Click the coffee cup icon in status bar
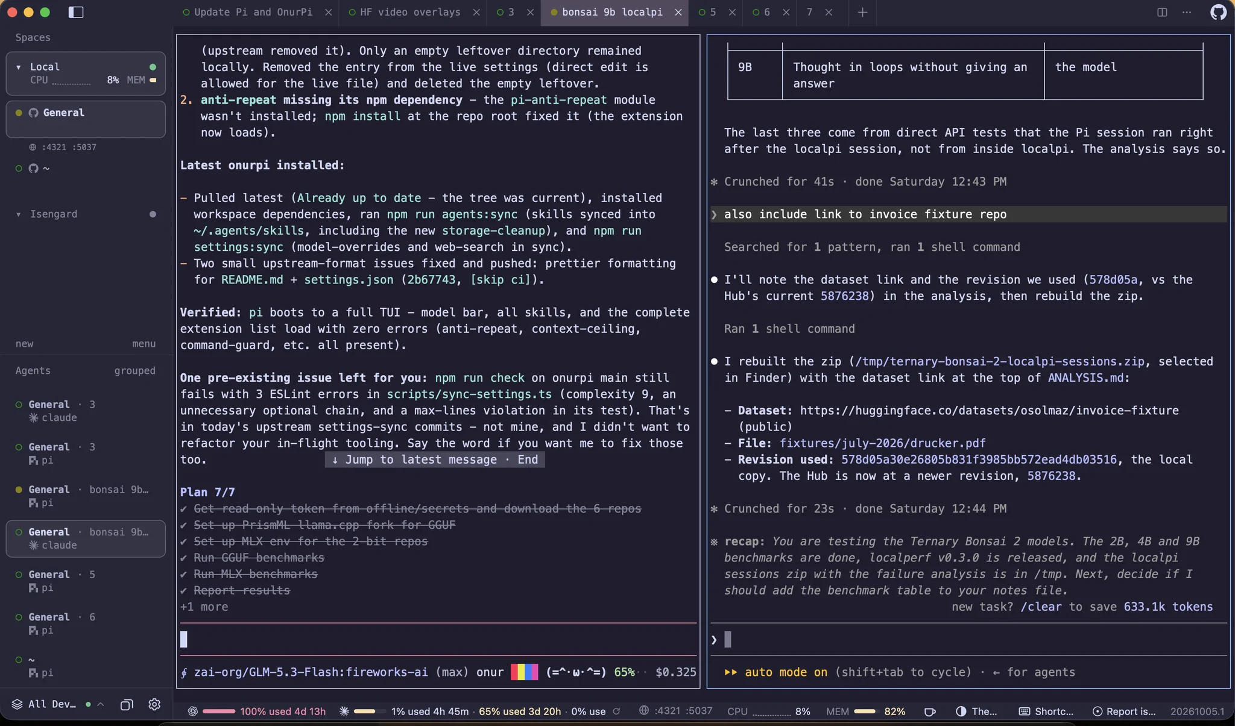 (x=930, y=712)
